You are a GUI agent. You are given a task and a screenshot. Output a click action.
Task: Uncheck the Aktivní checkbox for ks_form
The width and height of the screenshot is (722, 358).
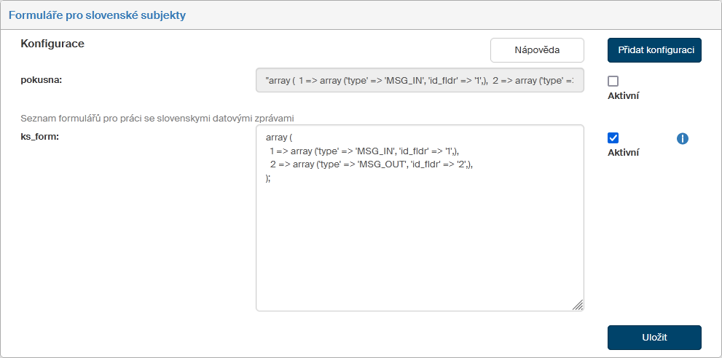coord(613,138)
